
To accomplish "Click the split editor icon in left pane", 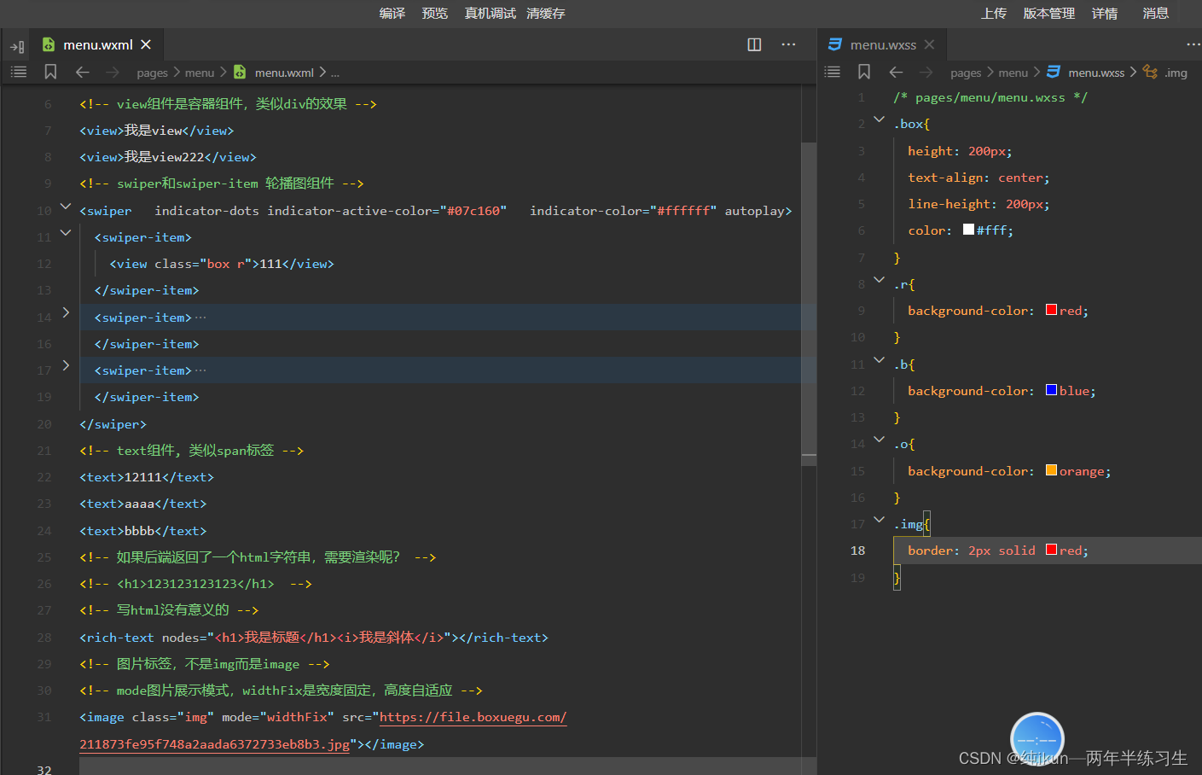I will [754, 44].
